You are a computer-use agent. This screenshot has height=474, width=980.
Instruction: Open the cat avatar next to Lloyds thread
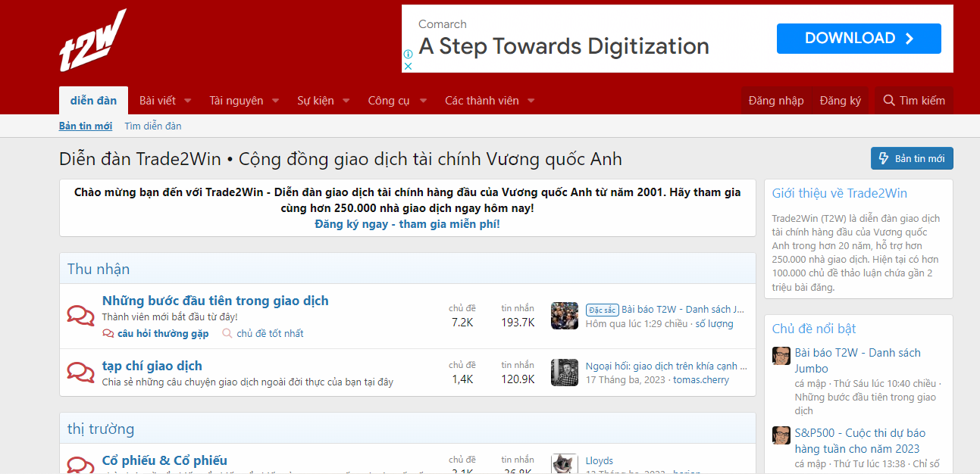tap(565, 464)
